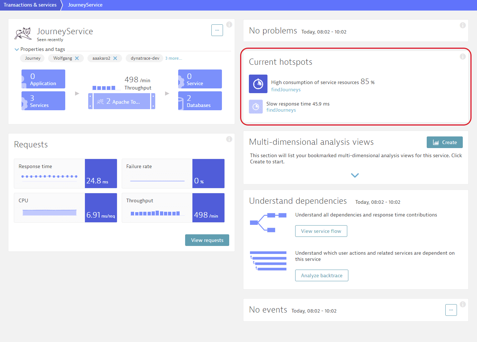
Task: Open the events section more options menu
Action: coord(451,310)
